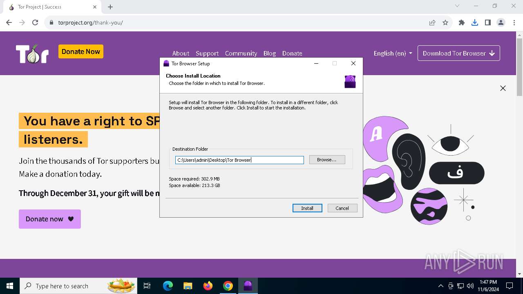523x294 pixels.
Task: View site information lock icon
Action: [51, 22]
